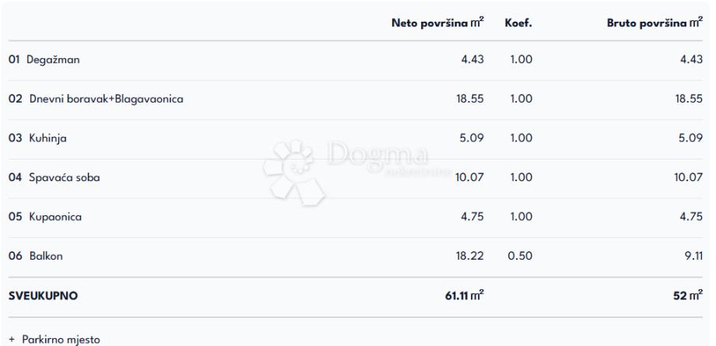Select the 06 Balkon row label
This screenshot has height=346, width=716.
(x=37, y=256)
